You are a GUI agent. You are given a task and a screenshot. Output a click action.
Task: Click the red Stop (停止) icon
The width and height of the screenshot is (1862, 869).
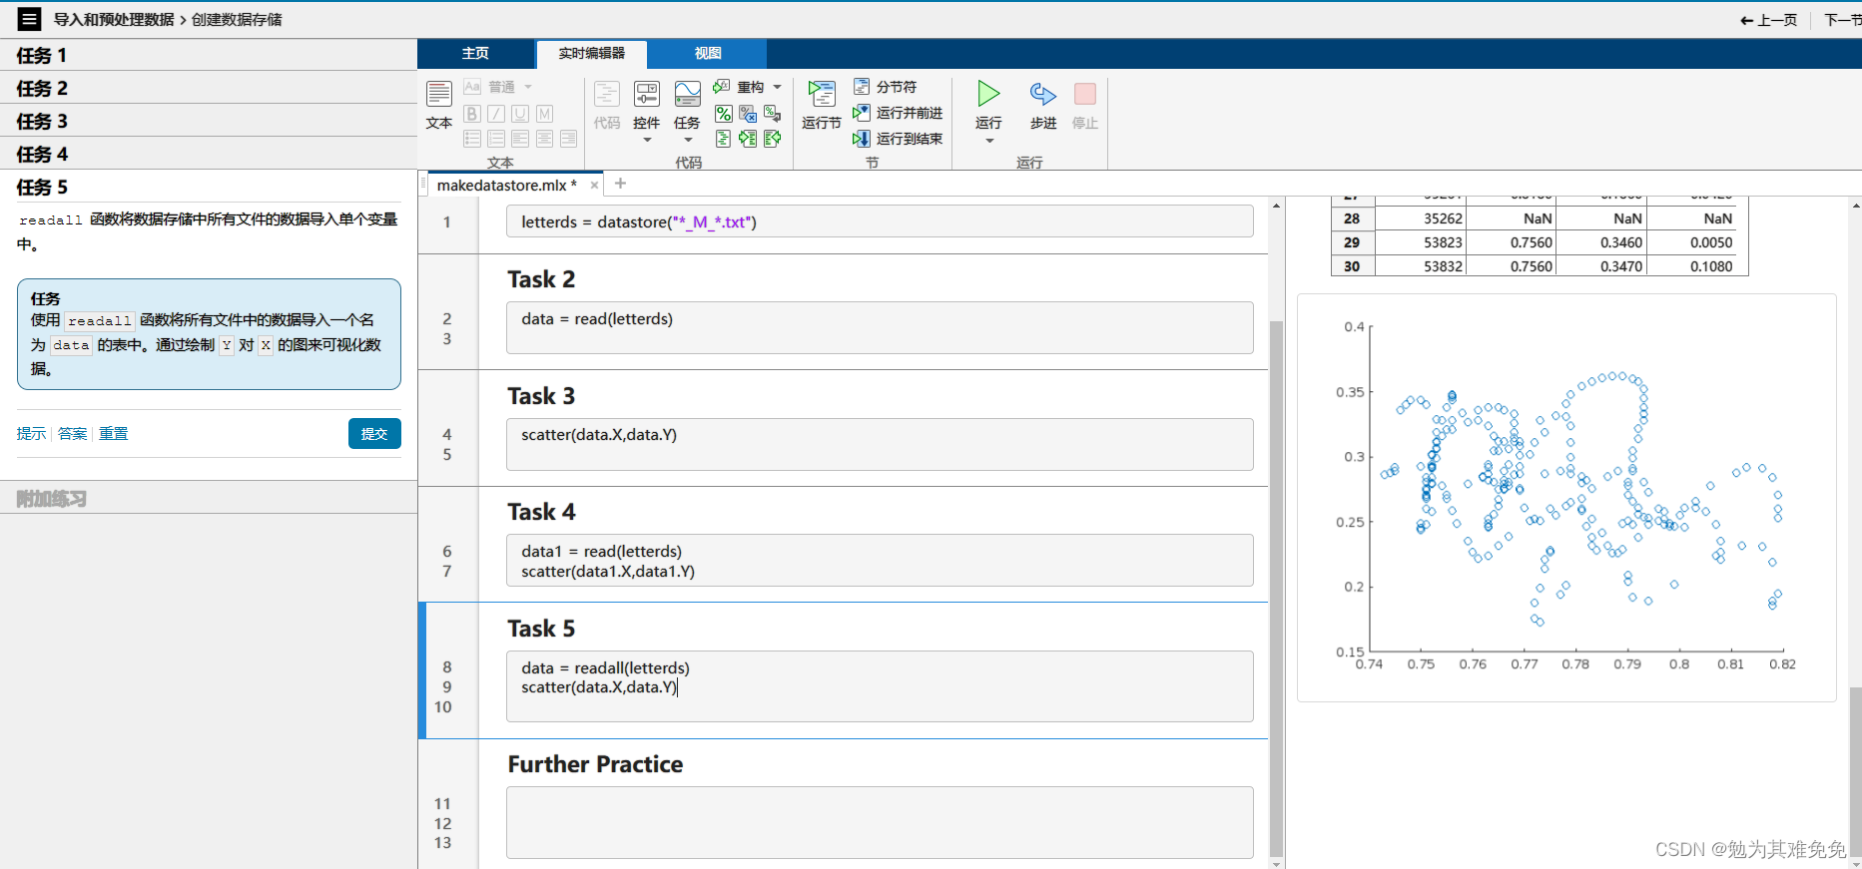click(1085, 94)
